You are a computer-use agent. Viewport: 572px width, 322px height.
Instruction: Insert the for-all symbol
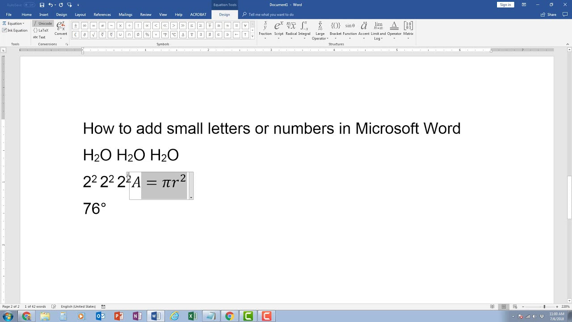coord(245,25)
